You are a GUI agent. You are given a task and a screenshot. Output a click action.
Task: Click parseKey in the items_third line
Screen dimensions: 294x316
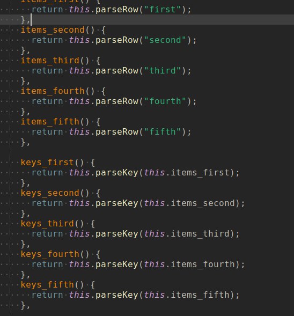point(117,234)
